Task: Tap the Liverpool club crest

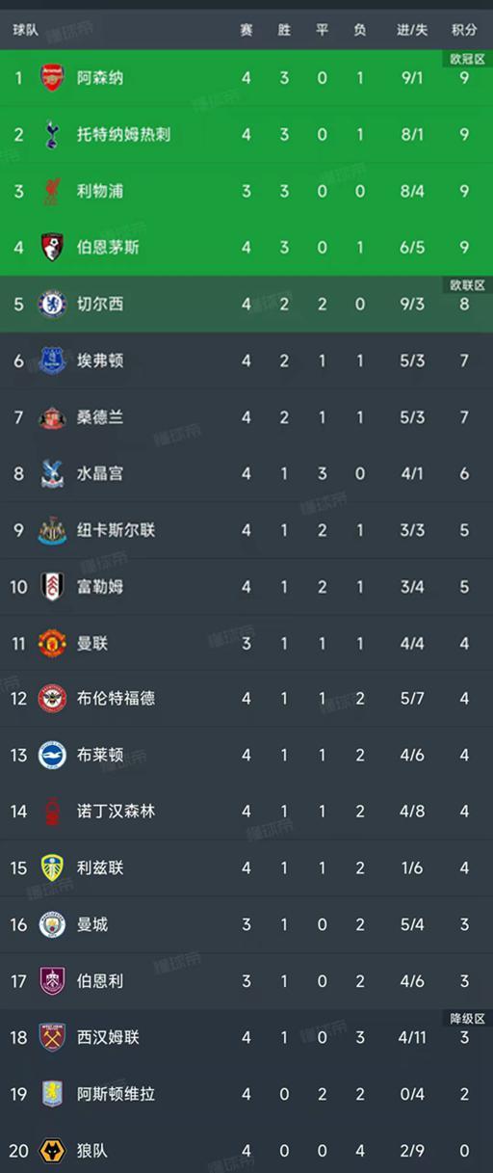Action: click(x=52, y=191)
